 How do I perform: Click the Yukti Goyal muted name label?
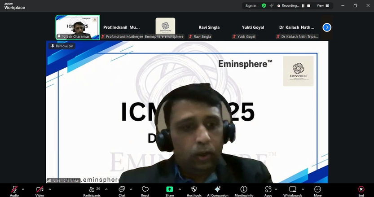244,36
